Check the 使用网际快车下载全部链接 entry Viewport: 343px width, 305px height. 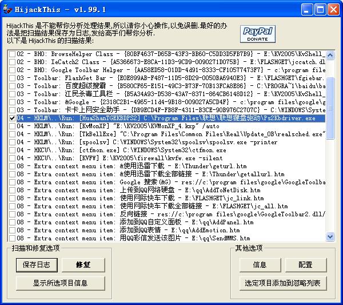(12, 206)
